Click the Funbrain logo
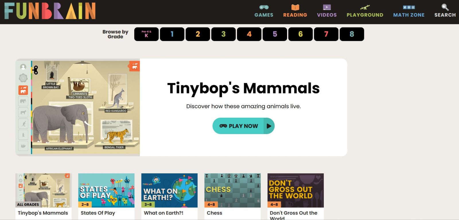459x220 pixels. tap(50, 11)
